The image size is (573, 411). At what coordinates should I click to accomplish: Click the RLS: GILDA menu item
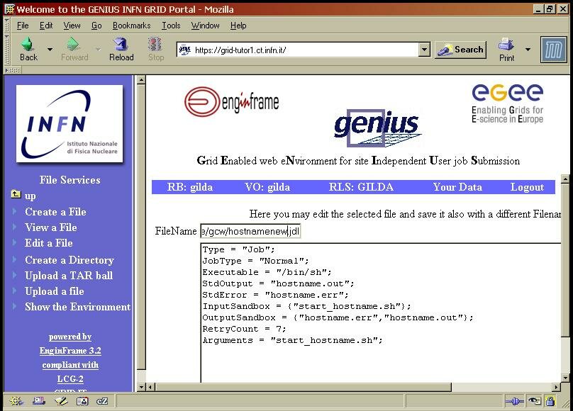click(361, 187)
